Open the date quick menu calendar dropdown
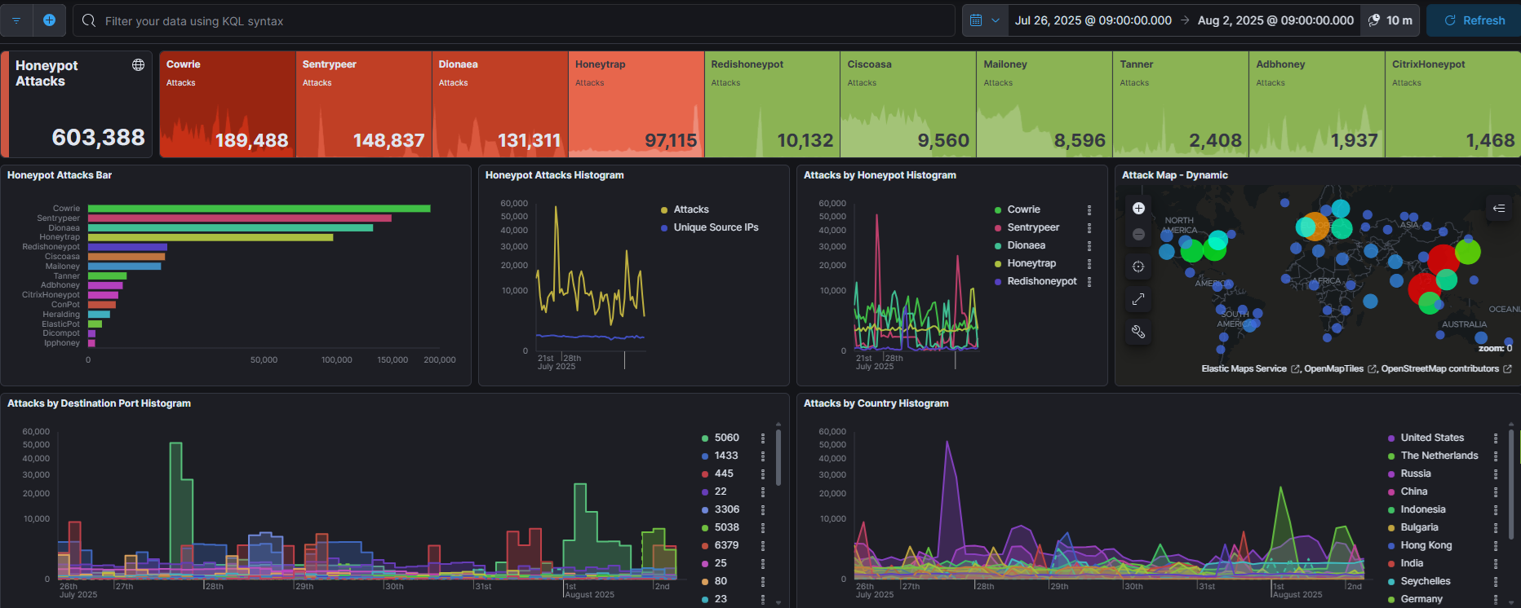 click(x=985, y=20)
